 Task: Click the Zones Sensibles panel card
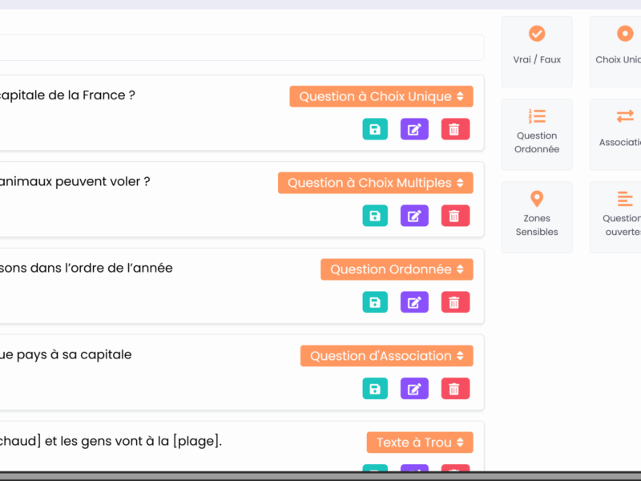coord(536,216)
